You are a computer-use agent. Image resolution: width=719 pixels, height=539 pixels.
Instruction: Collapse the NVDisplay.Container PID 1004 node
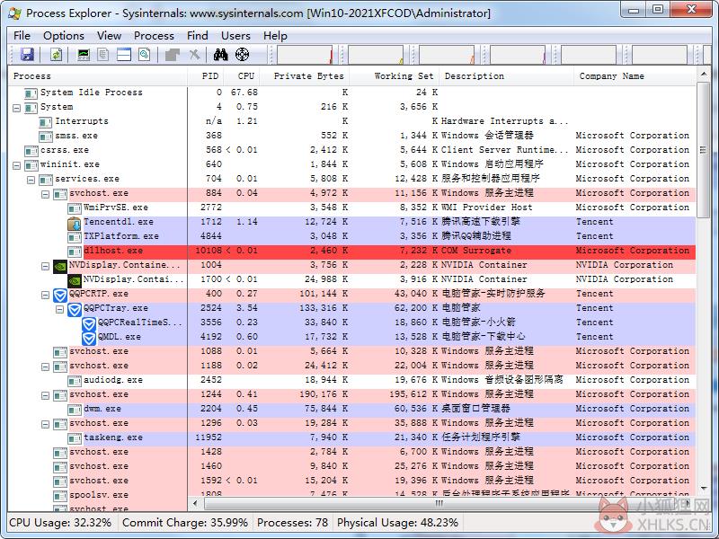click(x=46, y=266)
